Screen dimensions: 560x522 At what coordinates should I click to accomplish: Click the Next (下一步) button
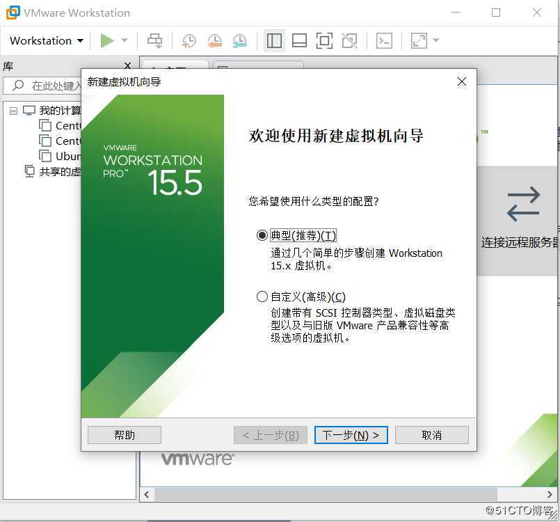click(x=351, y=435)
